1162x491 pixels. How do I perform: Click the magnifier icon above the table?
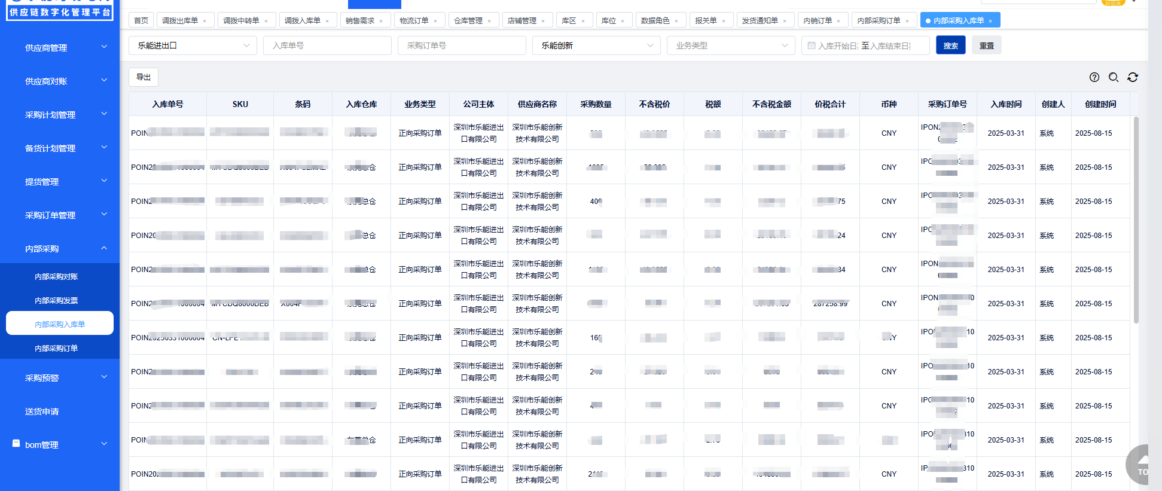pyautogui.click(x=1113, y=77)
